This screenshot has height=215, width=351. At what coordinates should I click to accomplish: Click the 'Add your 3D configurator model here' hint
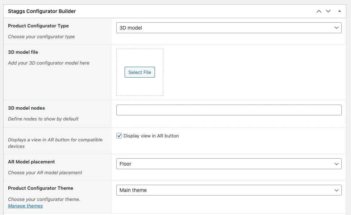click(x=49, y=63)
